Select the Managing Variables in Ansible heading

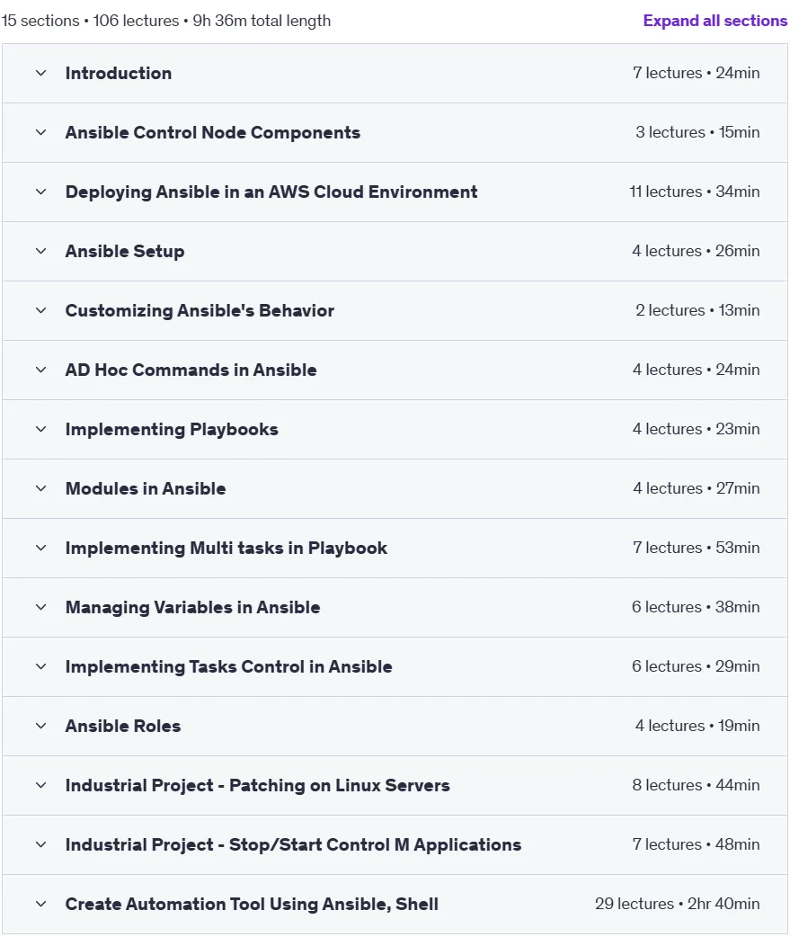pos(193,607)
